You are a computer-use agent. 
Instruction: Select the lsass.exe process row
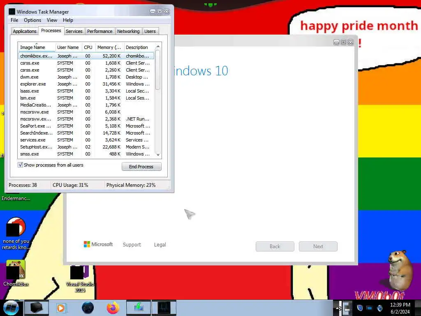[86, 91]
